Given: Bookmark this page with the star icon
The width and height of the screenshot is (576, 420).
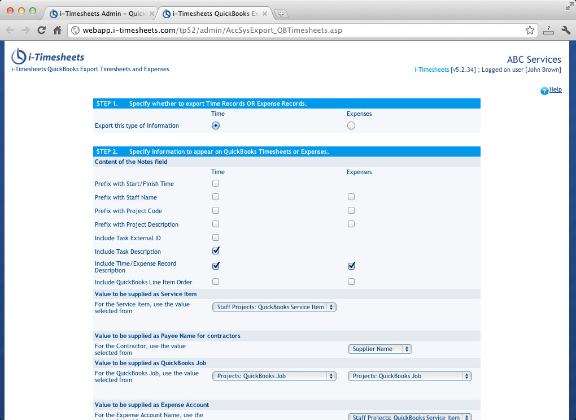Looking at the screenshot, I should tap(530, 30).
